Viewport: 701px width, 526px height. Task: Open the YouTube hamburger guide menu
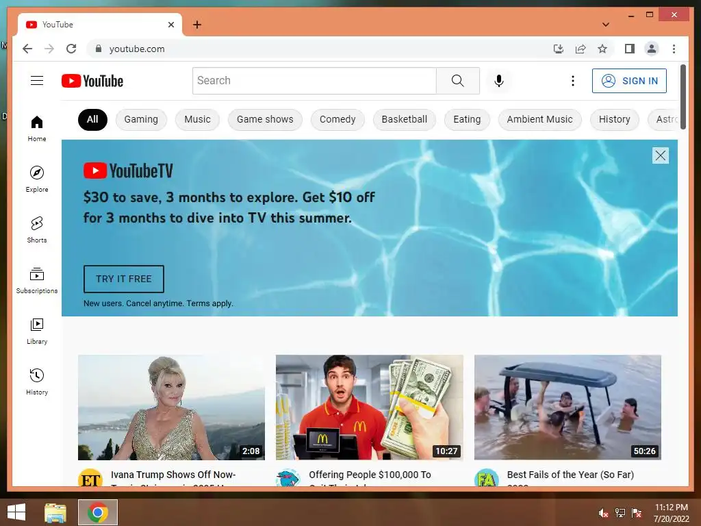pos(37,81)
